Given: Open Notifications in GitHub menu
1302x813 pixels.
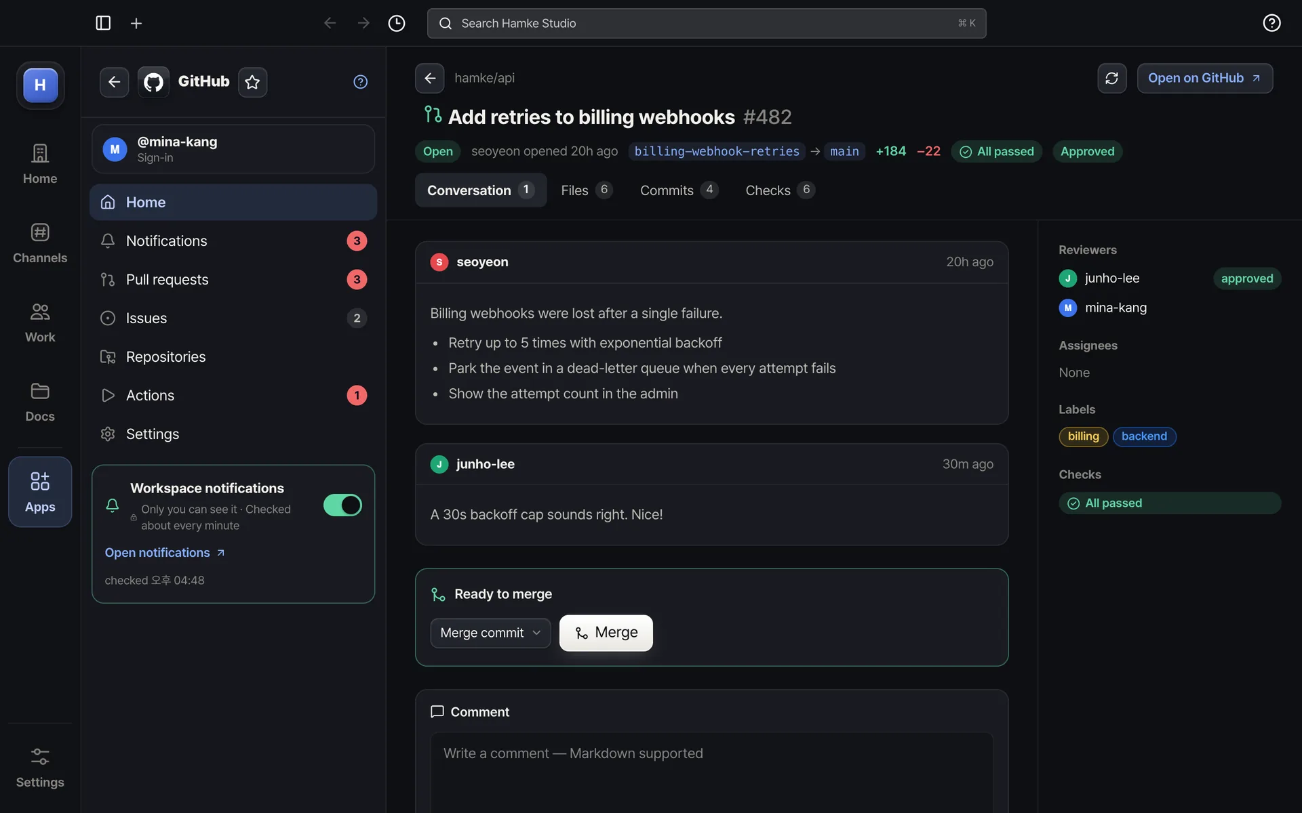Looking at the screenshot, I should (x=233, y=241).
